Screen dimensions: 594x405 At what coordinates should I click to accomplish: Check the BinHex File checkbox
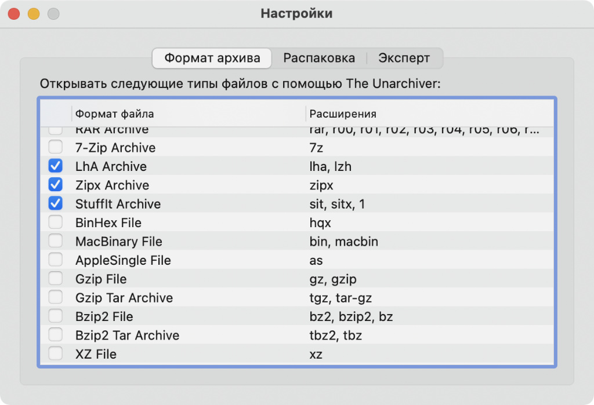(56, 222)
